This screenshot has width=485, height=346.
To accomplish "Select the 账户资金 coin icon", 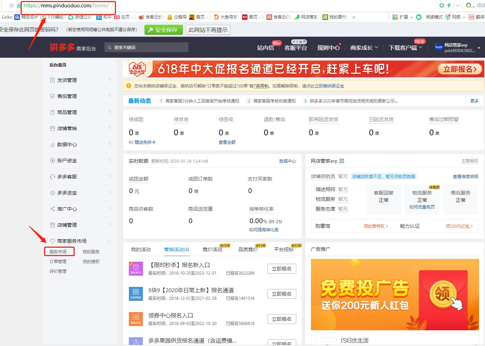I will click(53, 160).
